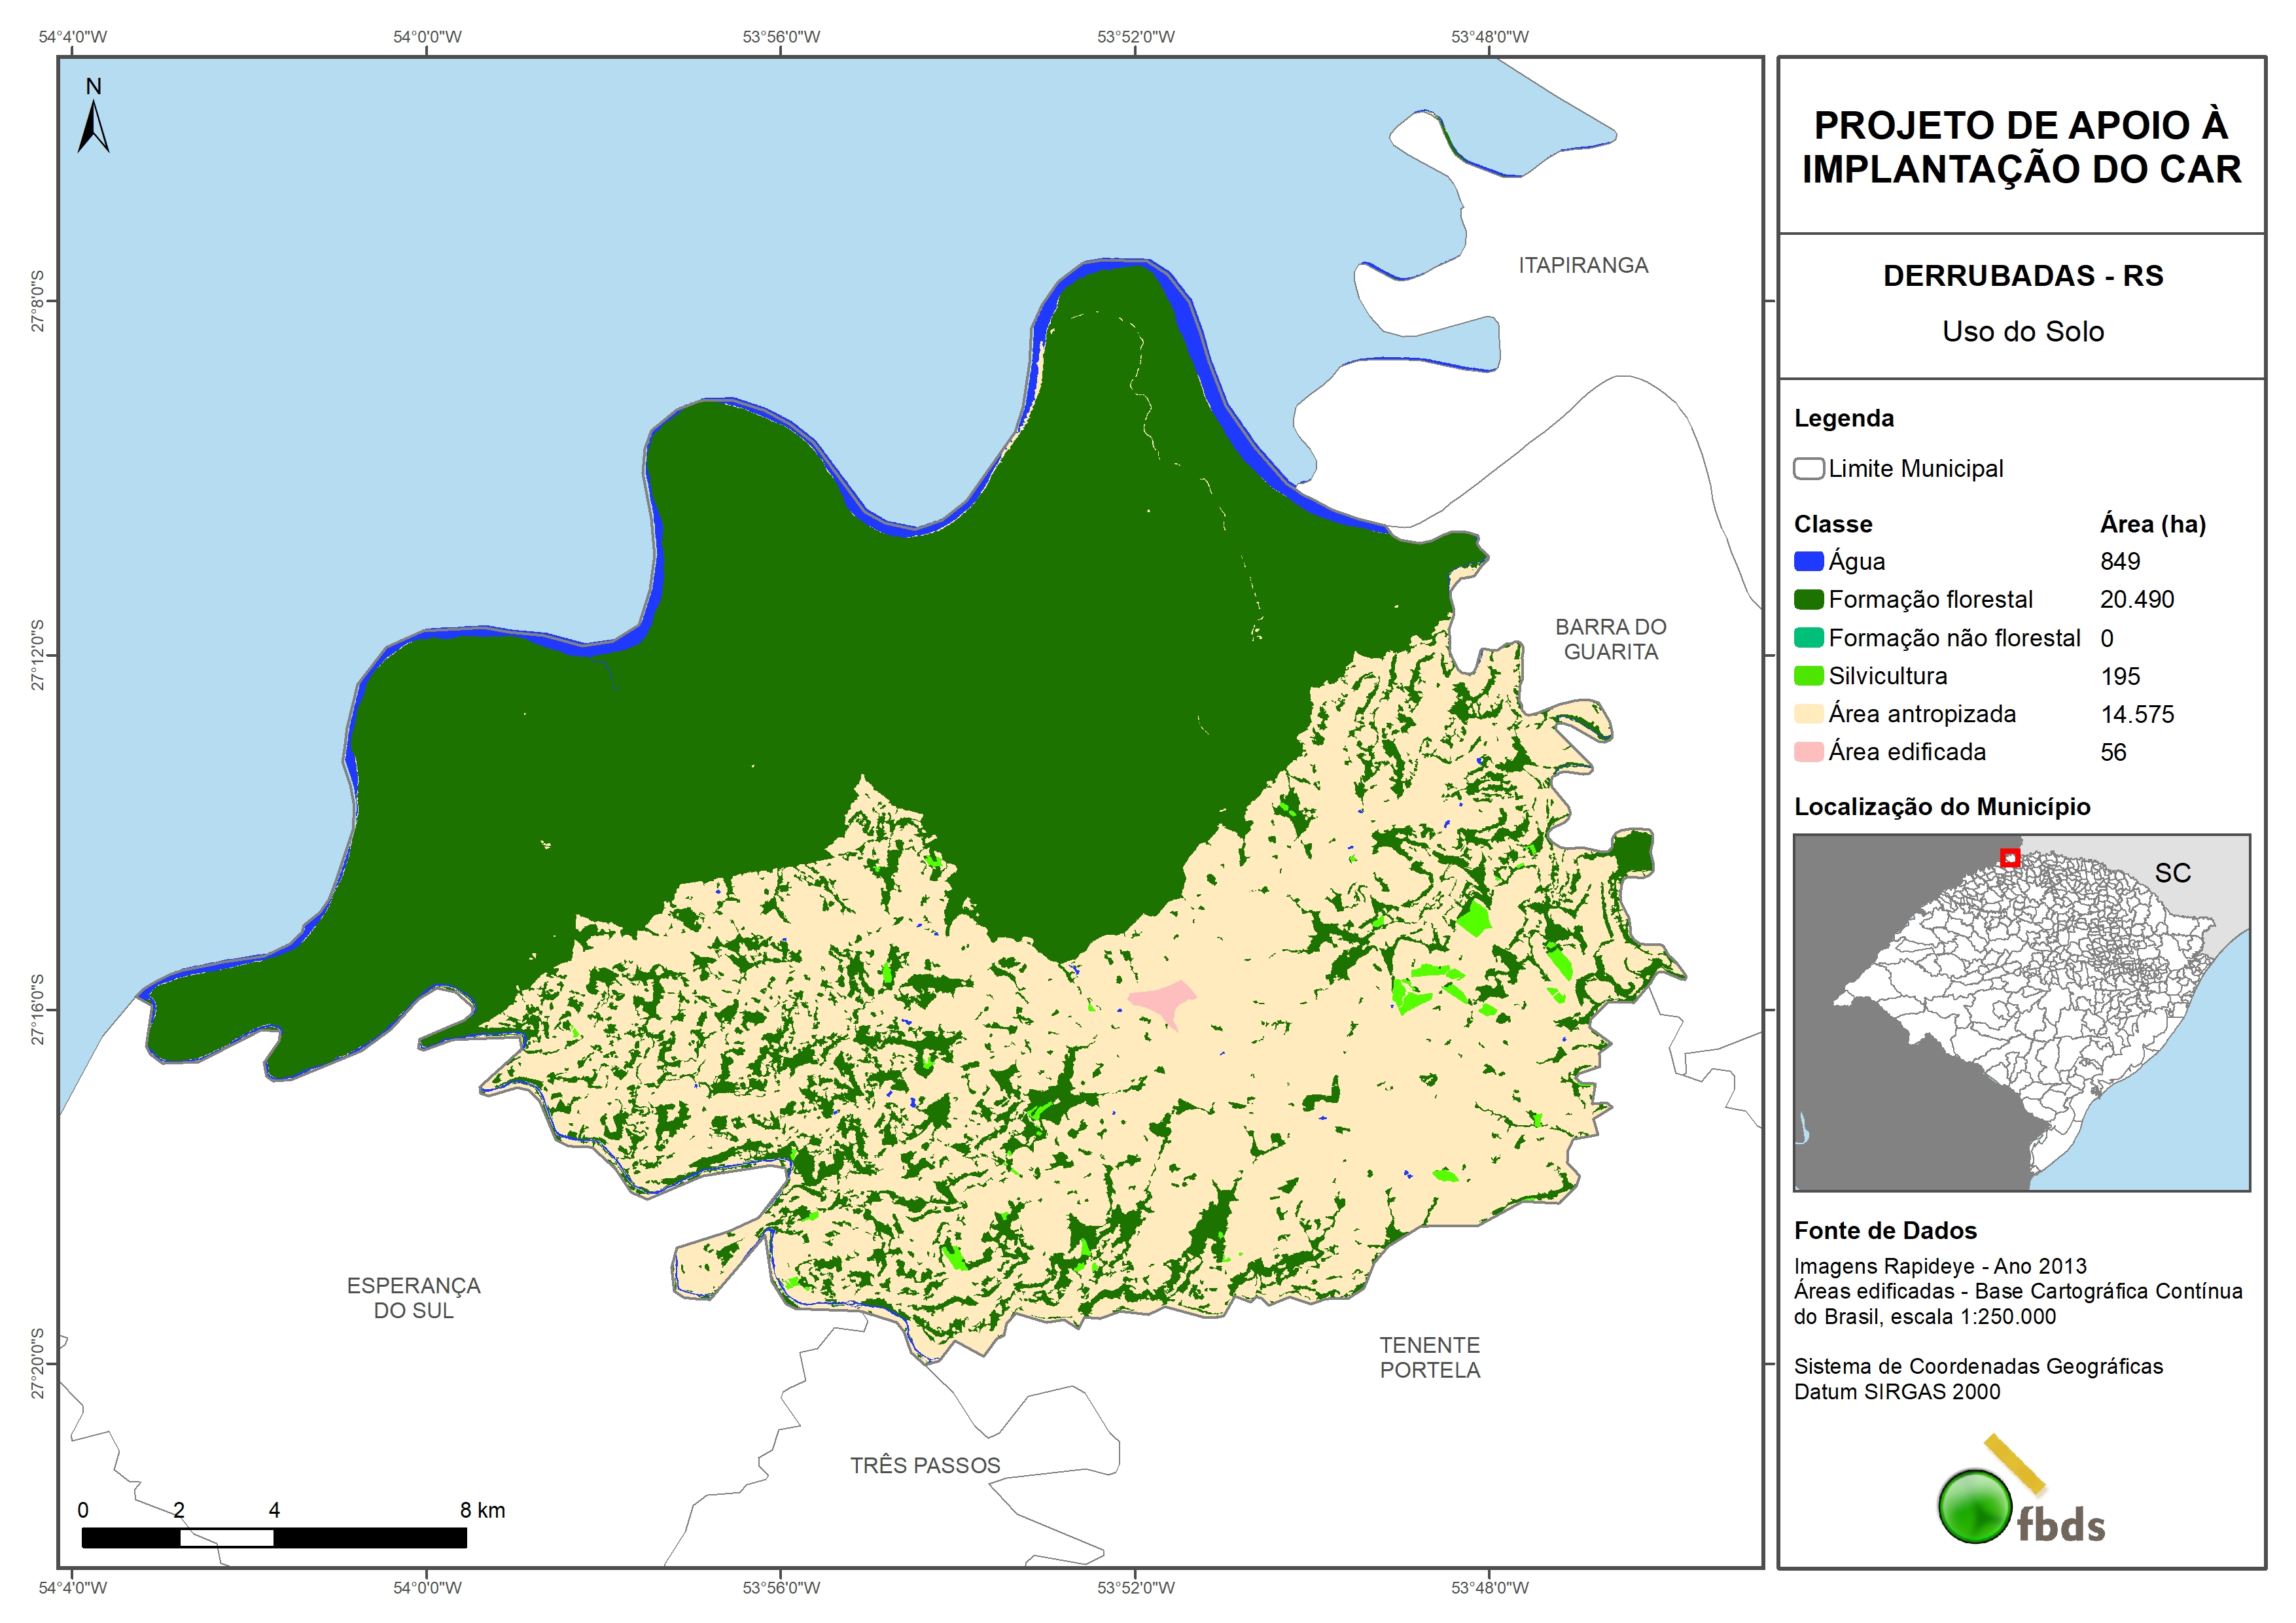
Task: Click the BARRA DO GUARITA label
Action: click(x=1610, y=639)
